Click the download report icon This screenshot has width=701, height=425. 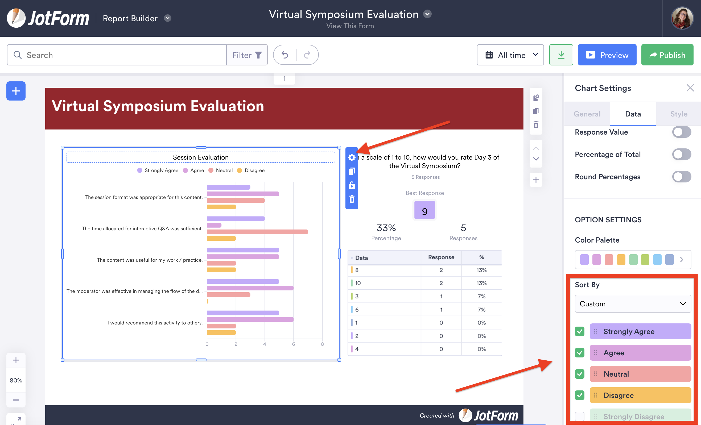tap(561, 55)
